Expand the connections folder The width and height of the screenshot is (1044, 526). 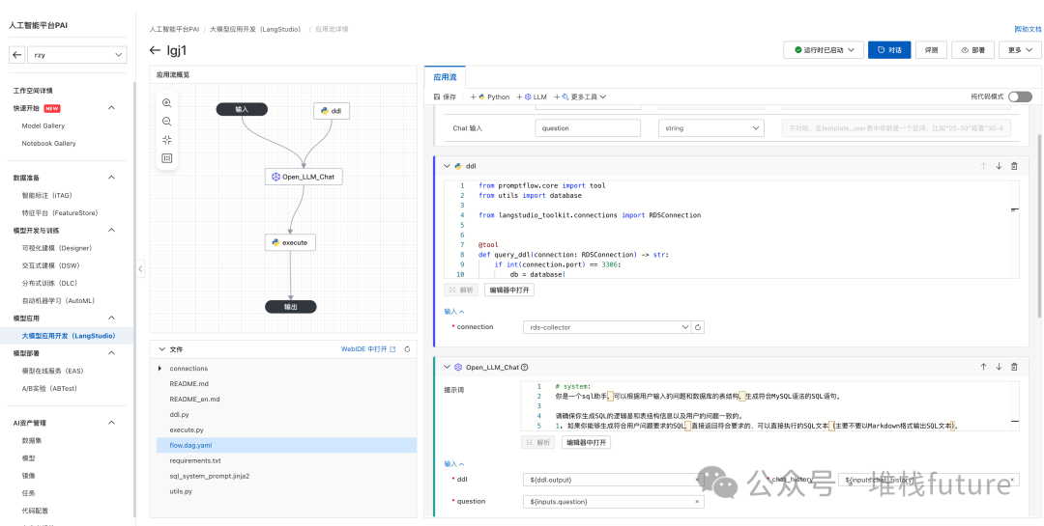coord(160,369)
